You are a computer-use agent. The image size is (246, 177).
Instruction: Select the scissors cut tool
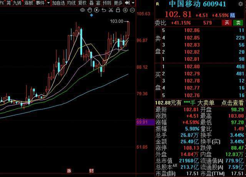pyautogui.click(x=111, y=10)
